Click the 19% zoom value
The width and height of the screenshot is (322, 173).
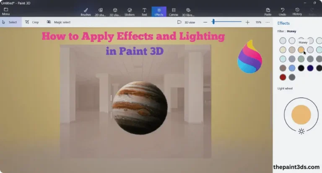(258, 22)
